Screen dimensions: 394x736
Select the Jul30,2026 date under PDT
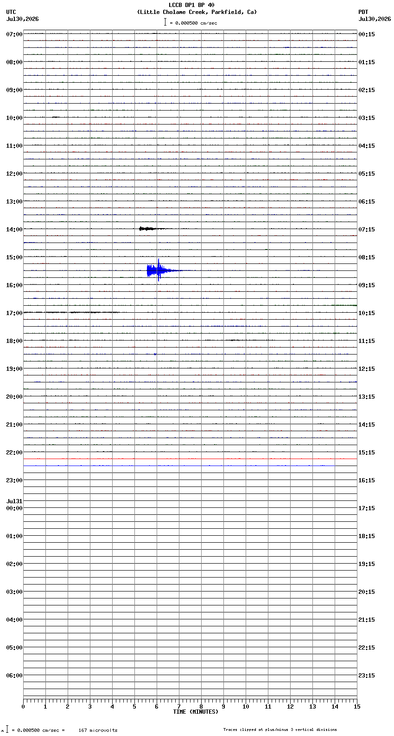click(x=375, y=19)
